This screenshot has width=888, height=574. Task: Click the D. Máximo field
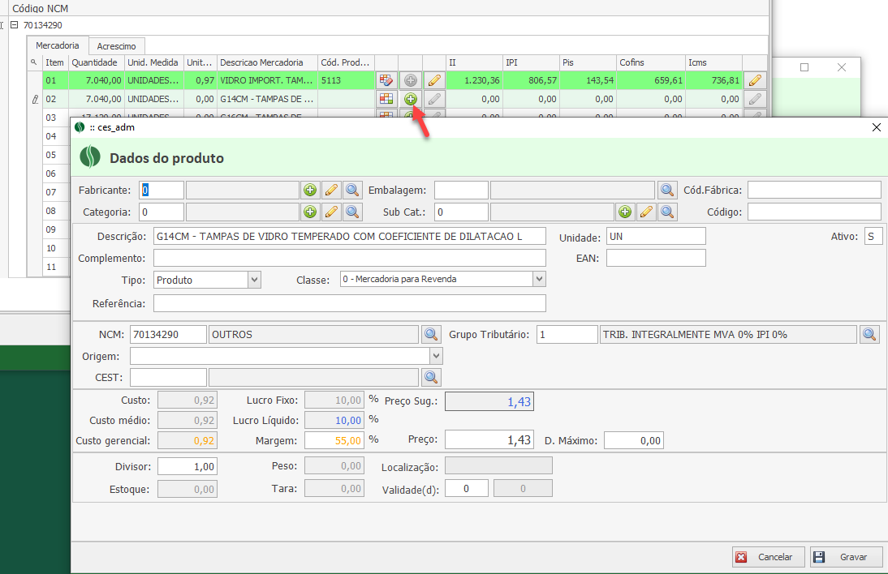coord(634,440)
